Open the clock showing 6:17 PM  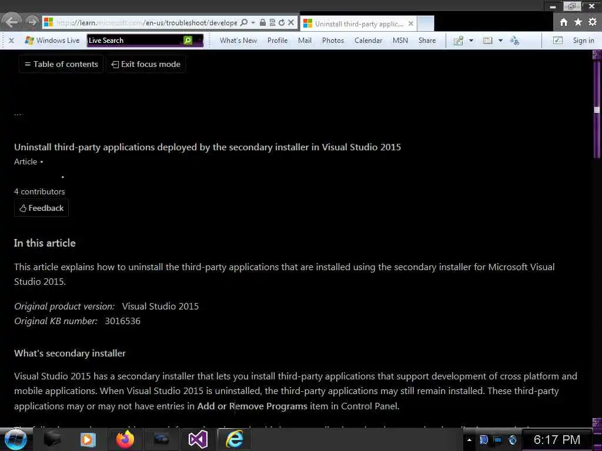coord(557,439)
